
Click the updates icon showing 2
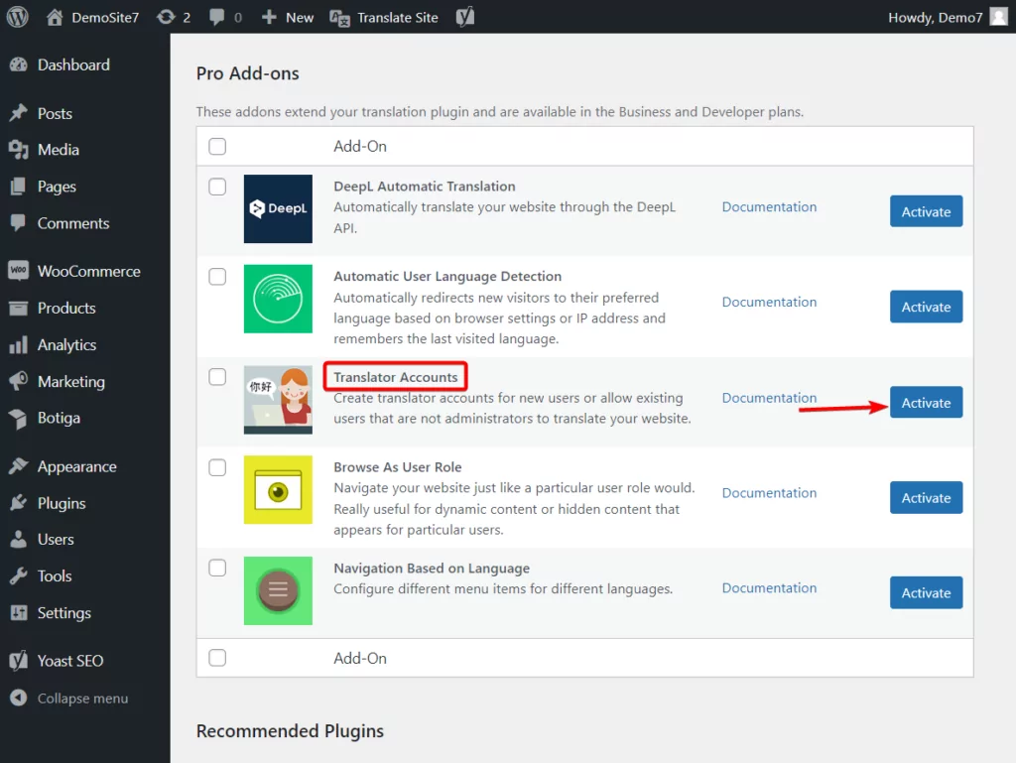(x=166, y=17)
